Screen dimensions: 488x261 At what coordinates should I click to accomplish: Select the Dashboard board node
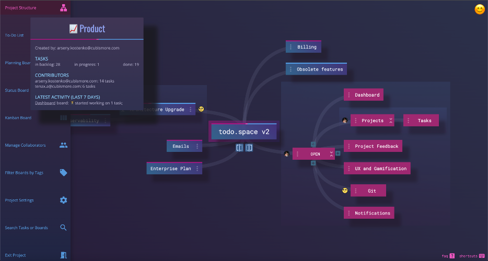pyautogui.click(x=364, y=94)
